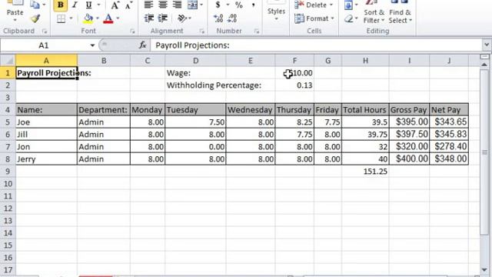Click the Decrease Decimal icon
Screen dimensions: 492x277
tap(232, 18)
